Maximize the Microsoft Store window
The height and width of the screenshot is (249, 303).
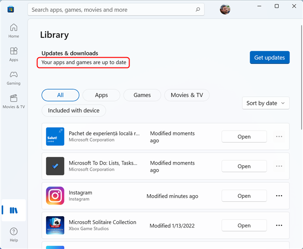coord(276,6)
